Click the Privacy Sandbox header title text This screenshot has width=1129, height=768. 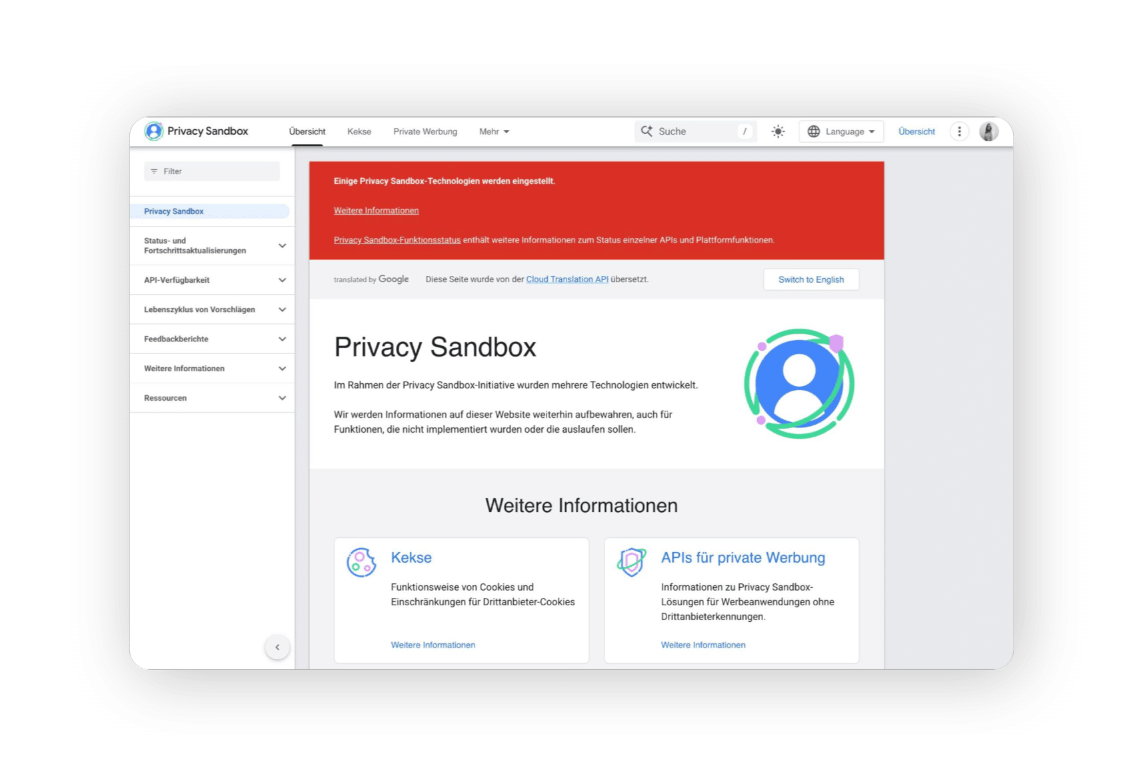208,131
